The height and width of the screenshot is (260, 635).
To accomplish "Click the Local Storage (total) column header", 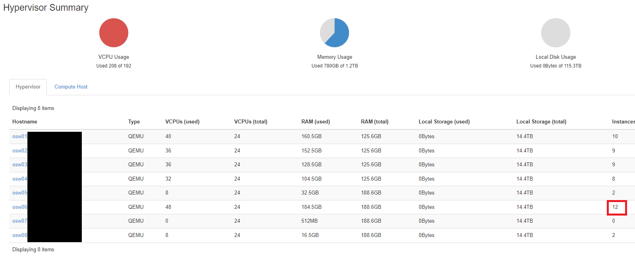I will click(x=541, y=122).
